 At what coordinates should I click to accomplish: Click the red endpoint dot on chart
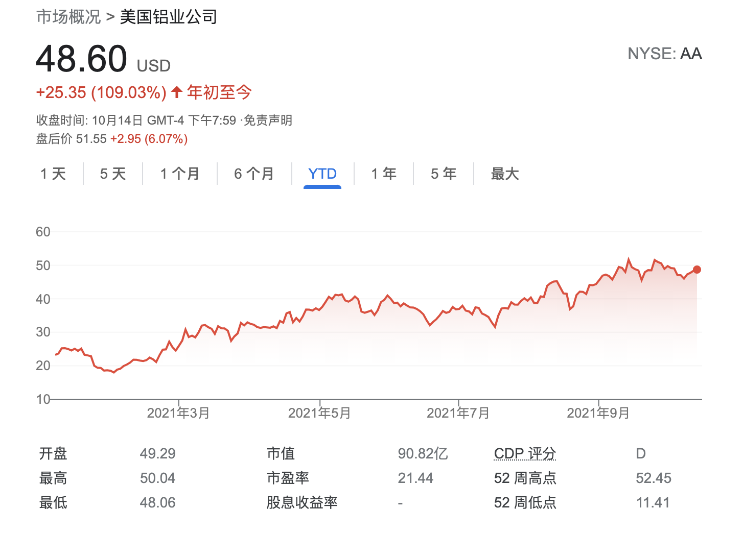click(x=697, y=270)
